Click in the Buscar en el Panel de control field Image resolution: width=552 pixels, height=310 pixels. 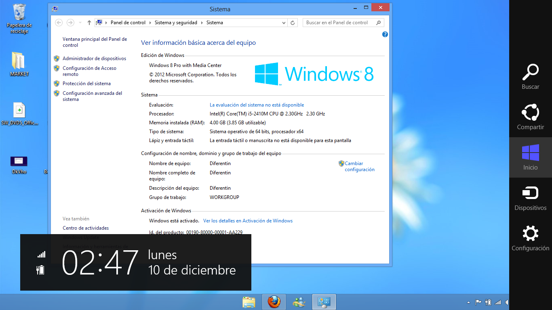(343, 23)
